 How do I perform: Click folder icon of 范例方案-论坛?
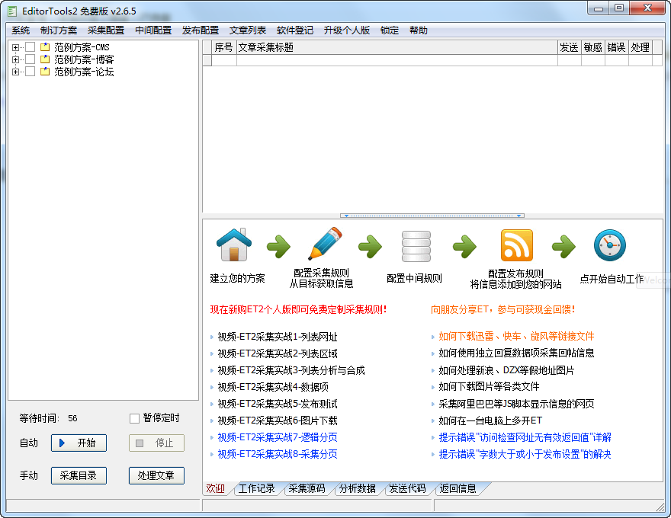45,72
